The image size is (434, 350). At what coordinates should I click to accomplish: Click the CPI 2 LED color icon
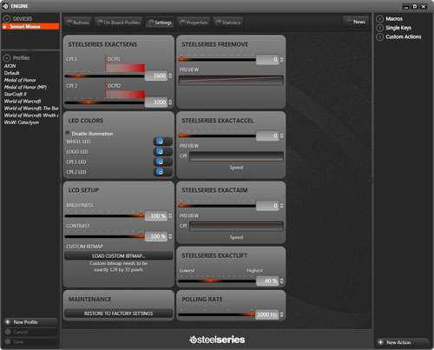[160, 172]
